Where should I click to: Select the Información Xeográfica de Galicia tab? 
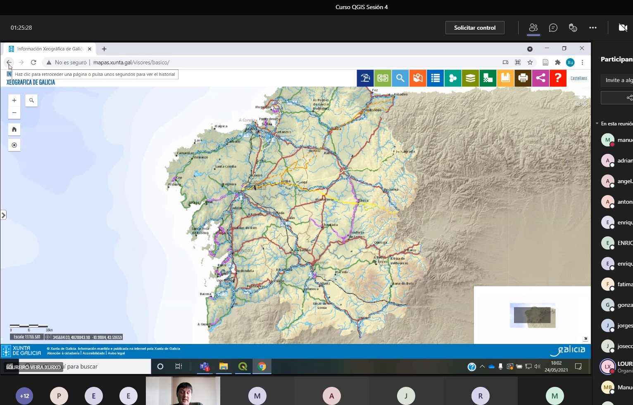50,49
